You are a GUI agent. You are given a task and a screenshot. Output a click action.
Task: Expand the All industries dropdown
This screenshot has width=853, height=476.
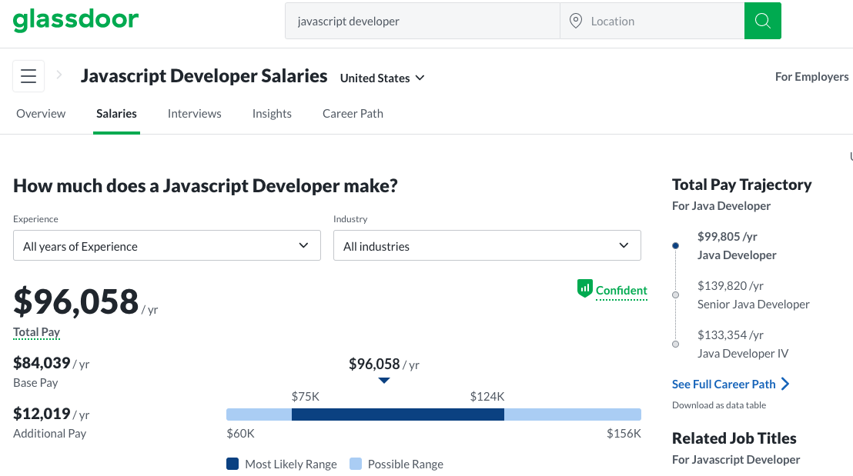tap(487, 245)
